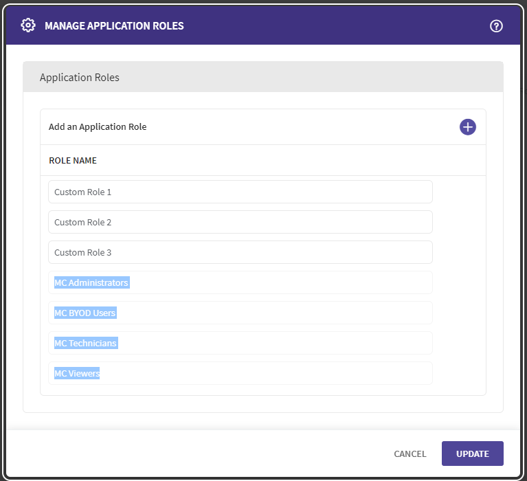Screen dimensions: 527x481
Task: Click empty footer area left of Cancel
Action: pos(206,454)
